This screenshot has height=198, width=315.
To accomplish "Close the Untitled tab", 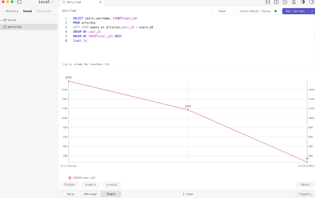I will click(100, 2).
